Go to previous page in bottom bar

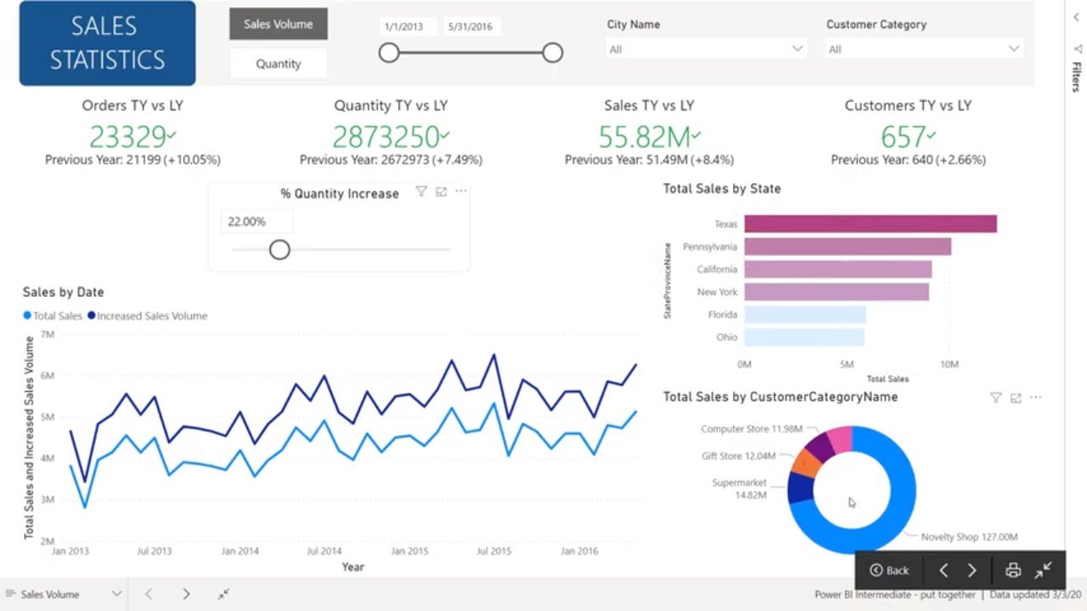[x=149, y=594]
